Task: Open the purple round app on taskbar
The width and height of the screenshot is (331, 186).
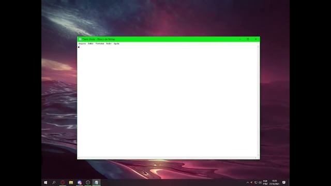Action: [x=80, y=182]
